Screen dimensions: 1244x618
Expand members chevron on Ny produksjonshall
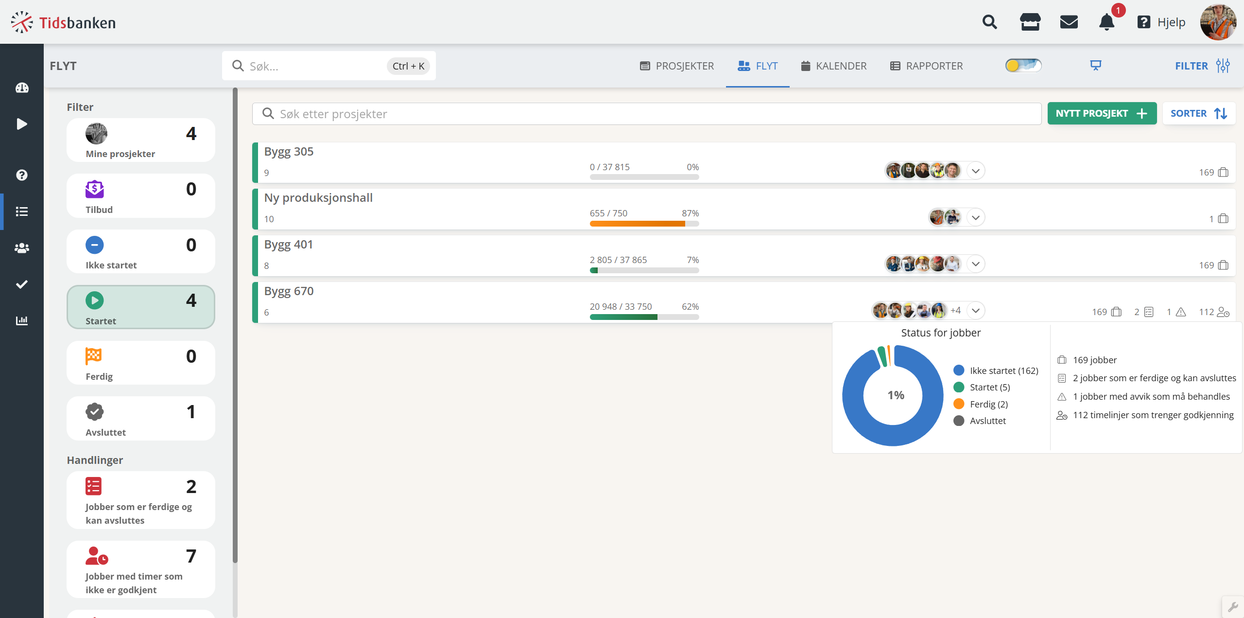[x=975, y=218]
